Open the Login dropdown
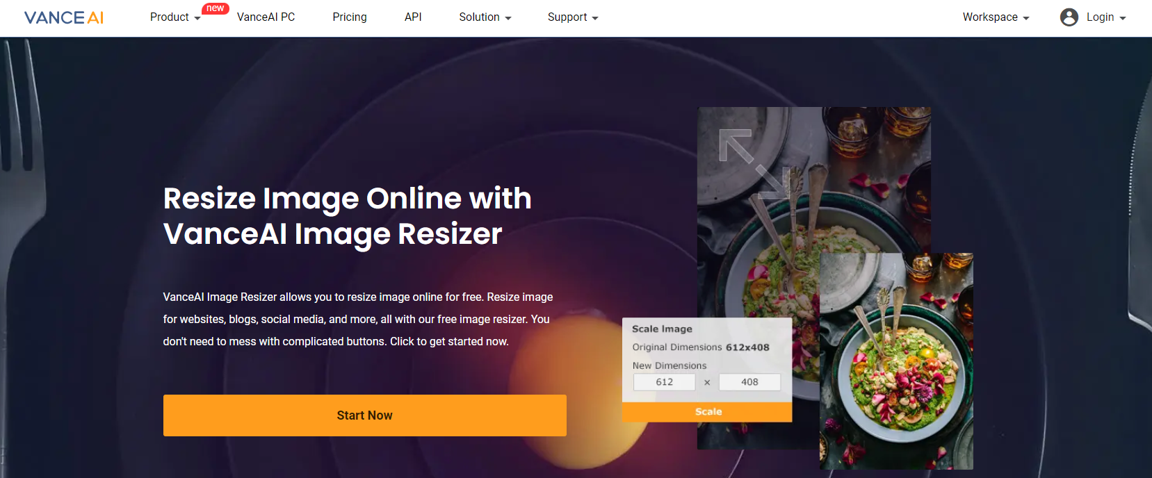The width and height of the screenshot is (1152, 478). click(1106, 17)
